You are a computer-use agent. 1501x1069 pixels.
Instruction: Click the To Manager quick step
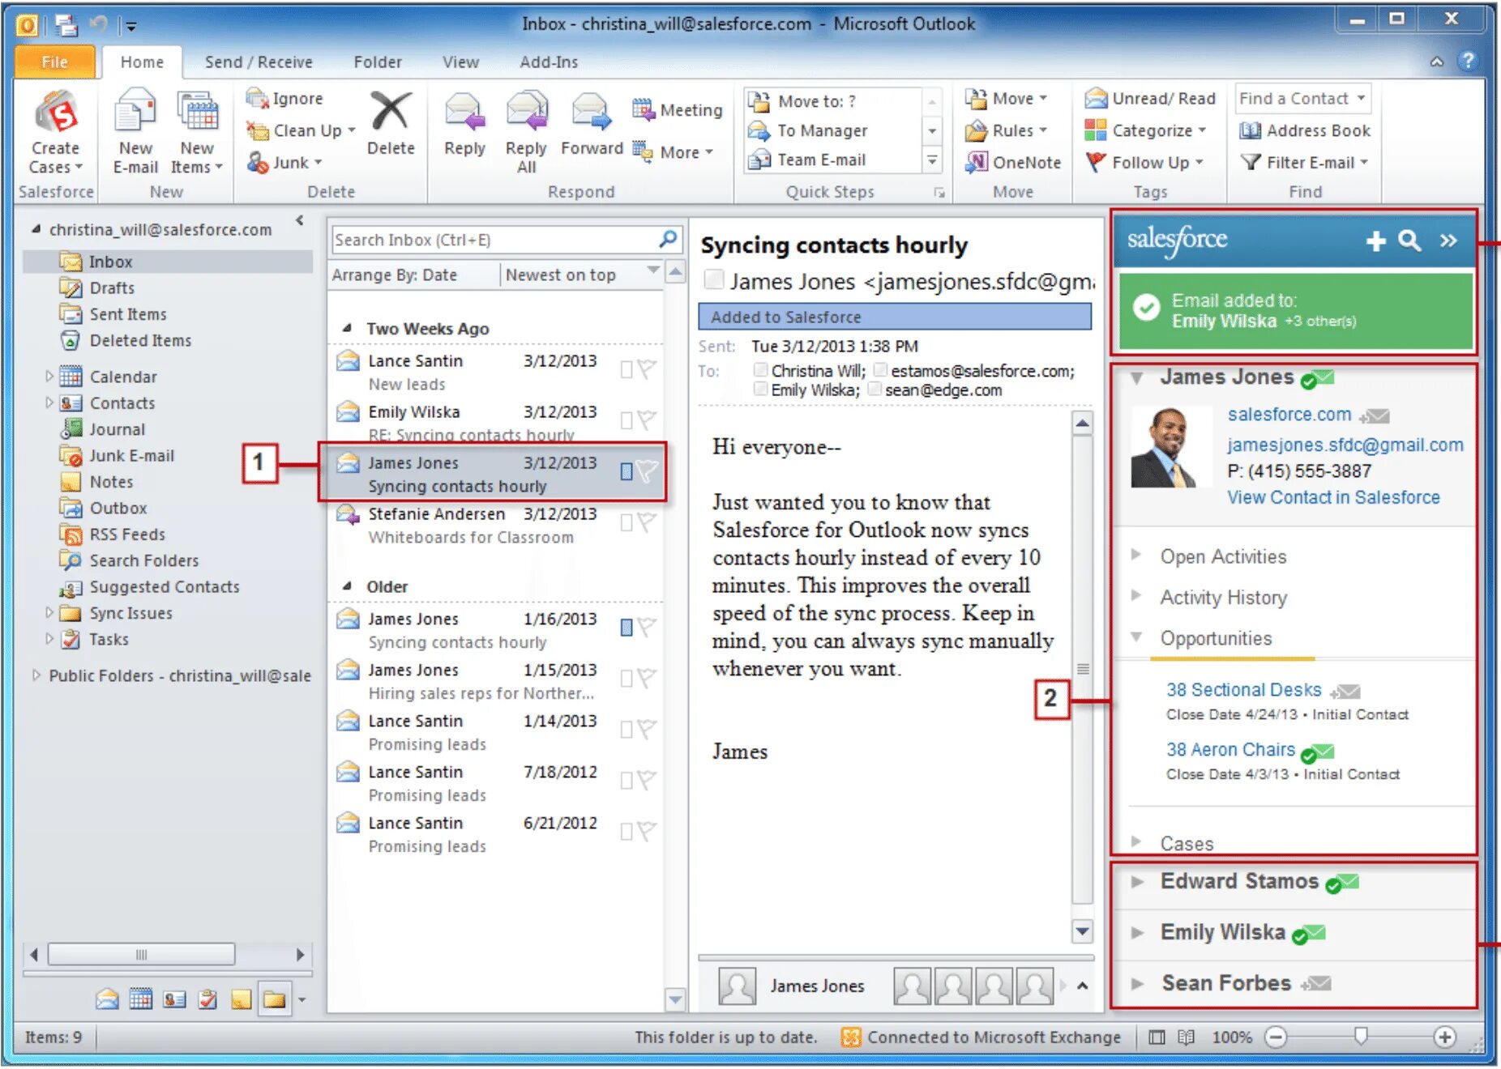tap(822, 130)
